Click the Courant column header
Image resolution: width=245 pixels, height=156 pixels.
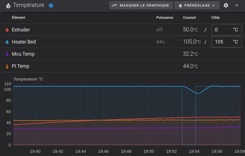pyautogui.click(x=189, y=17)
